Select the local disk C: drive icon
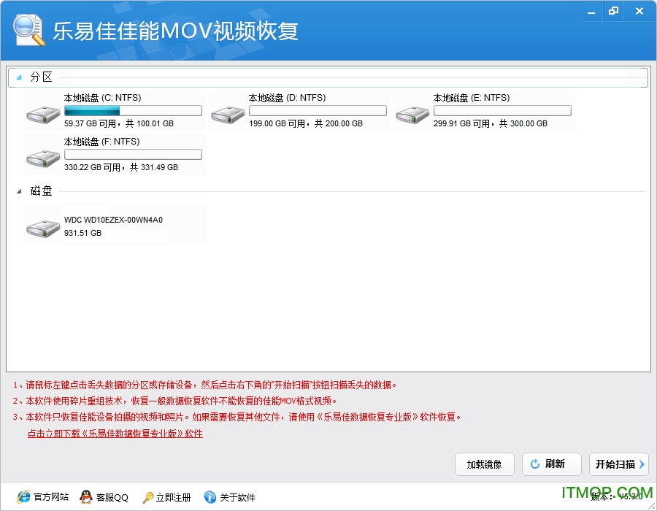The image size is (657, 511). click(x=43, y=115)
